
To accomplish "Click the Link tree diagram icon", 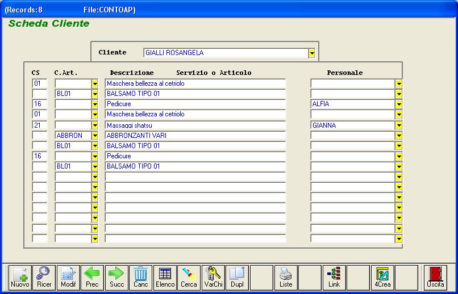I will point(334,278).
